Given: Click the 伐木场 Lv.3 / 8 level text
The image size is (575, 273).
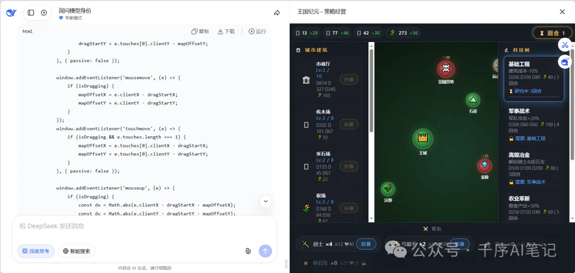Looking at the screenshot, I should pos(325,118).
